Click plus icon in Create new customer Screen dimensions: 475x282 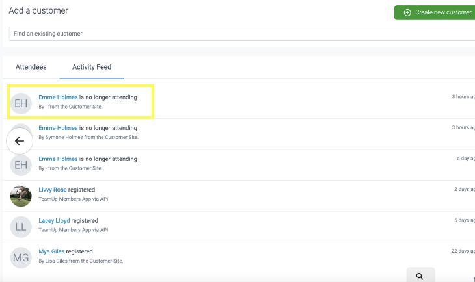coord(407,12)
